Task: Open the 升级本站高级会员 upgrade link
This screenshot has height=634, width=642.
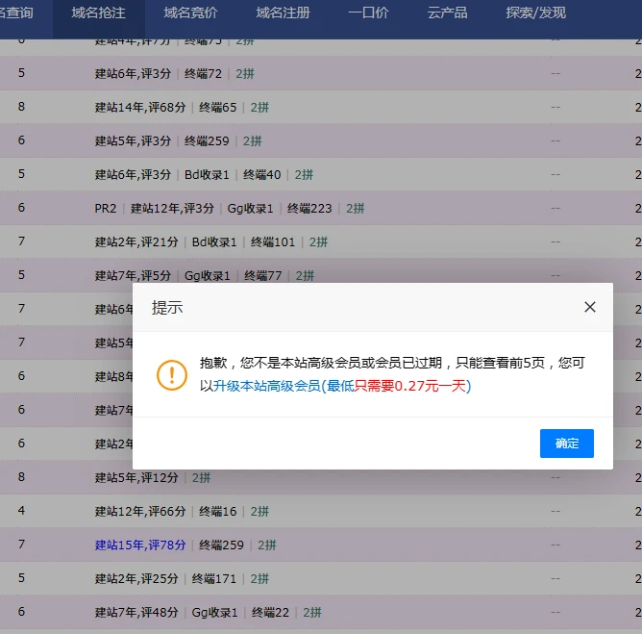Action: click(266, 386)
